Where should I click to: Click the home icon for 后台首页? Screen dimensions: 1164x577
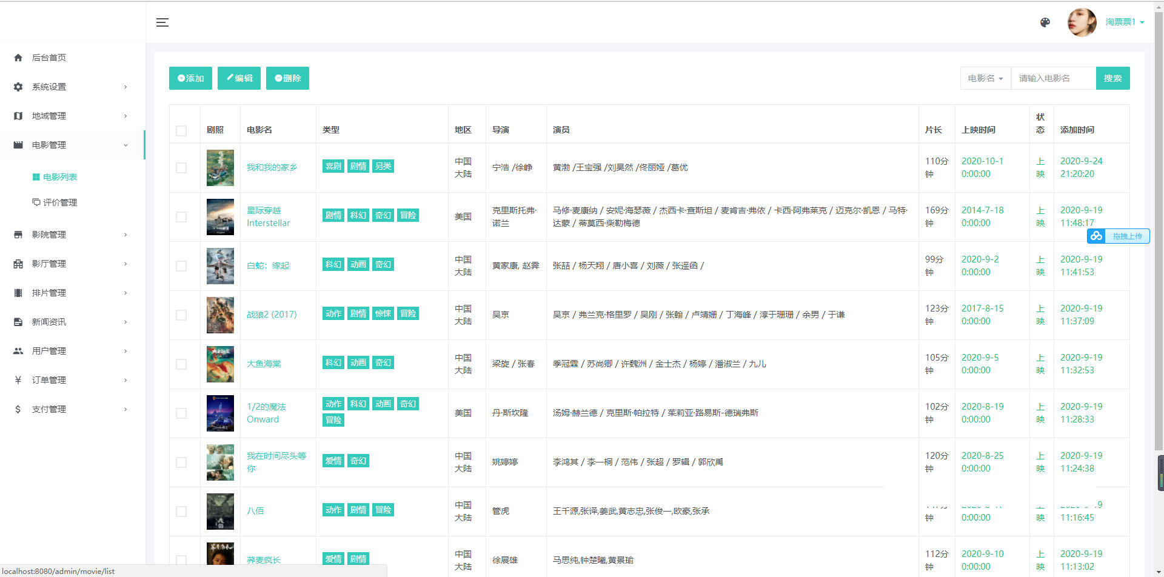tap(18, 58)
